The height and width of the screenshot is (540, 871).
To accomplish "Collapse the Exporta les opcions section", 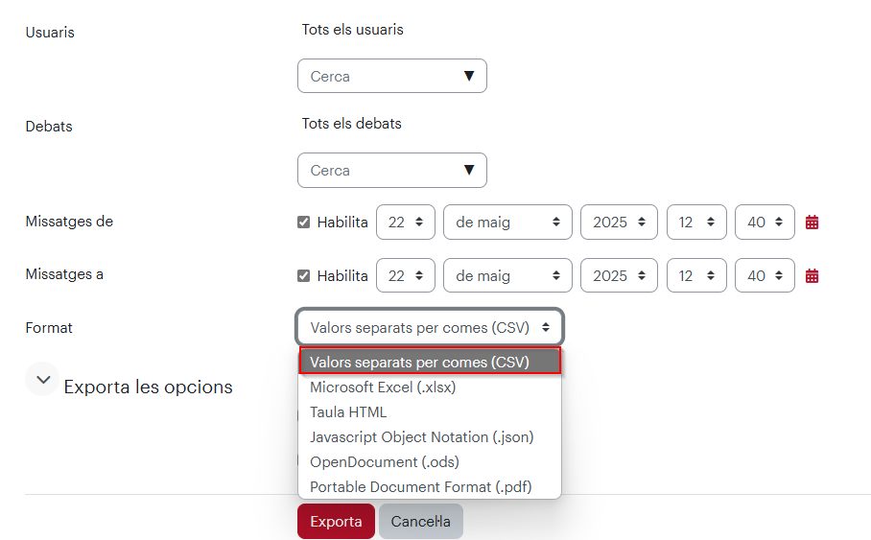I will pos(42,380).
